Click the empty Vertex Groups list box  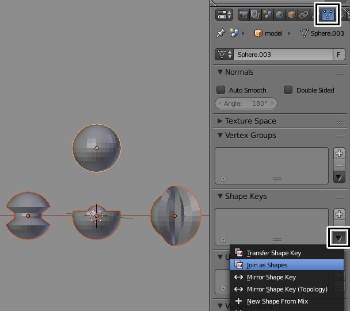(272, 166)
